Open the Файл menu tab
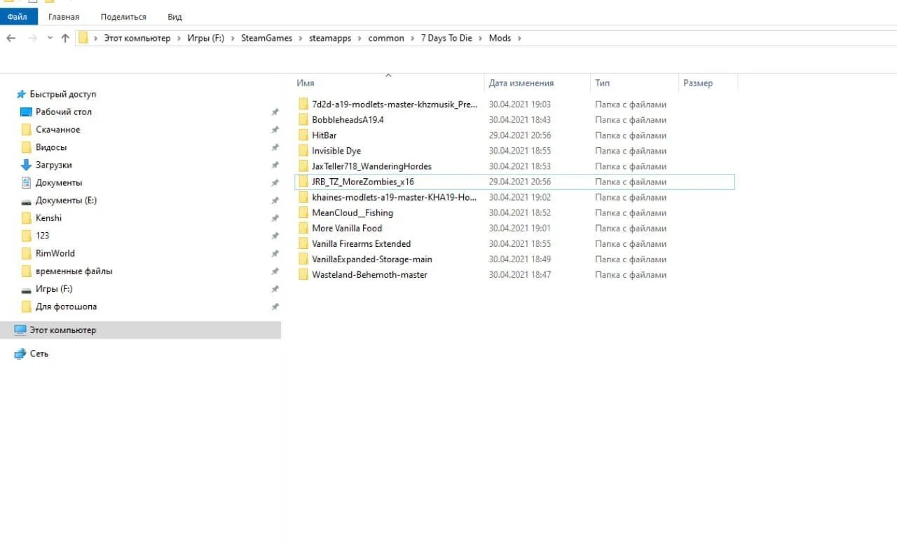 tap(18, 16)
